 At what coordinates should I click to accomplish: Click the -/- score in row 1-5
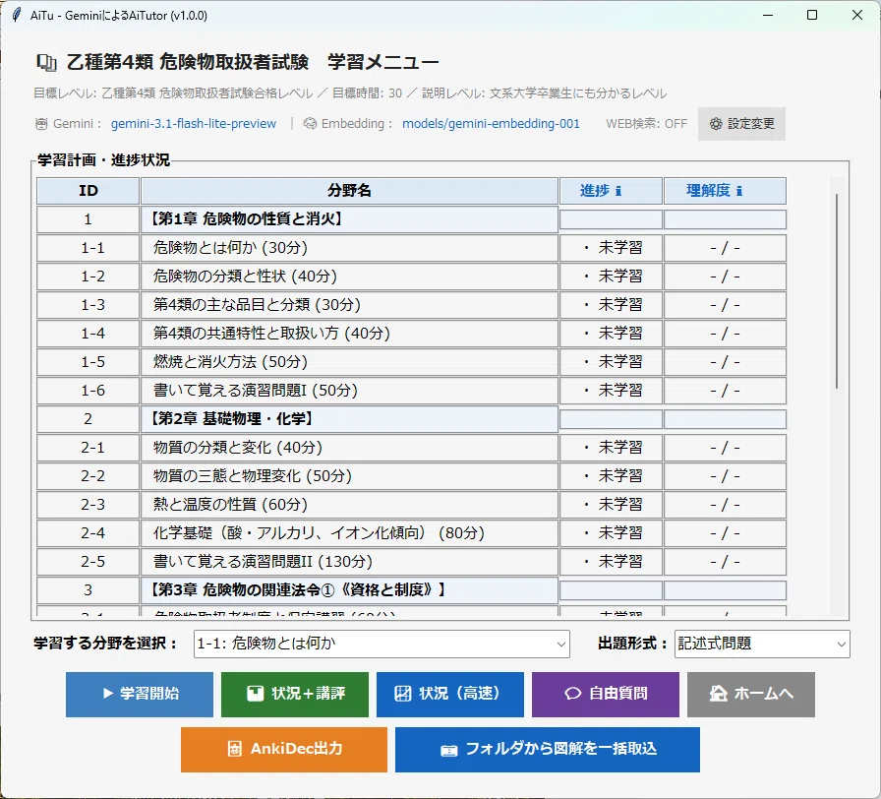click(725, 362)
